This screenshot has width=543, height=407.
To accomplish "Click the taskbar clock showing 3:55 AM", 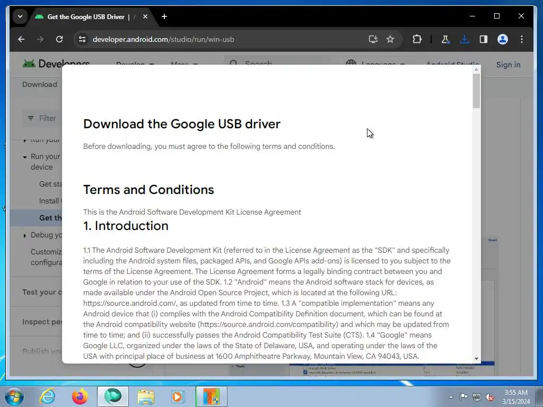I will 516,397.
